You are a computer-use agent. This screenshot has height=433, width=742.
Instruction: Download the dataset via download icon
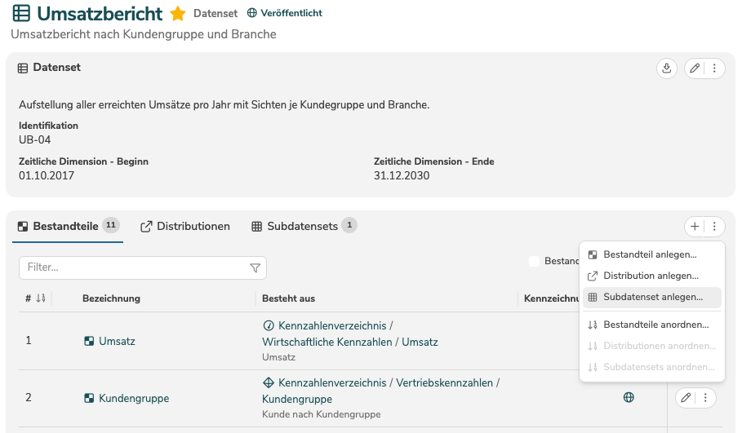(x=667, y=68)
